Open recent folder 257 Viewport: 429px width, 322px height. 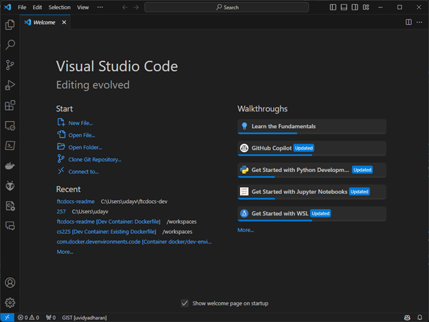tap(61, 211)
